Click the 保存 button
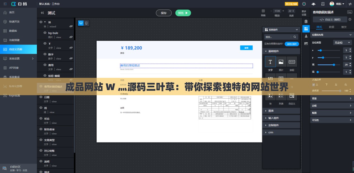Viewport: 354px width, 173px height. (x=164, y=13)
